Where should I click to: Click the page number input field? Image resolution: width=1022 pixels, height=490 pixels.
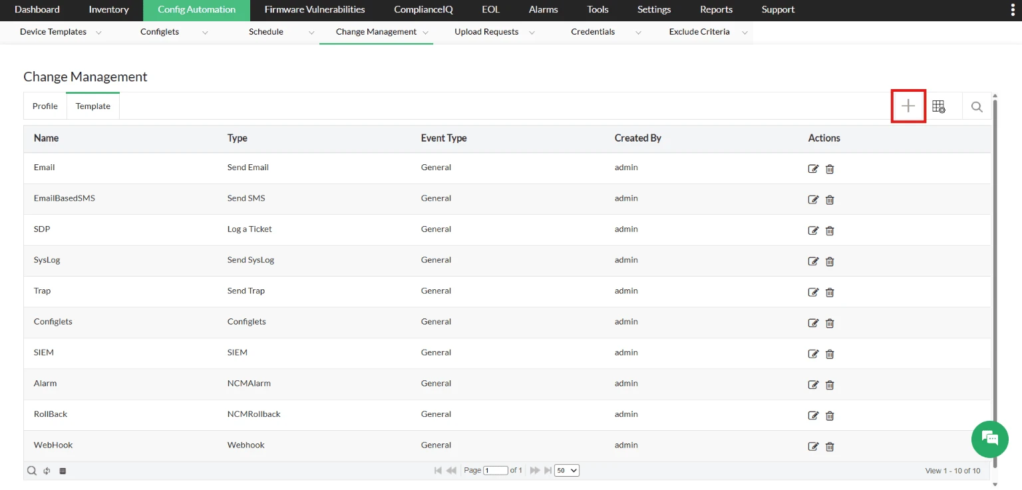click(496, 471)
